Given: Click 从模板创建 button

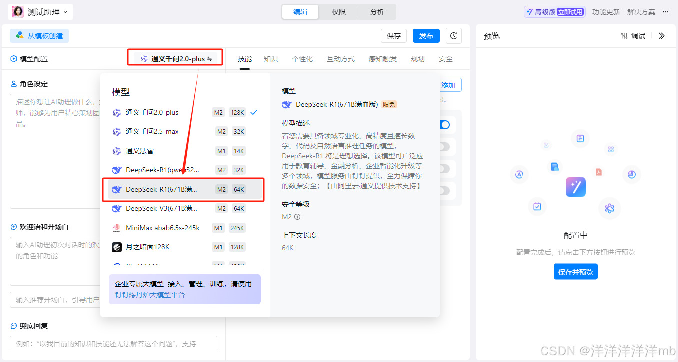Looking at the screenshot, I should pyautogui.click(x=39, y=36).
